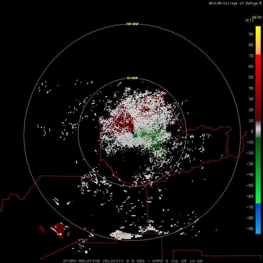The width and height of the screenshot is (263, 263).
Task: Click the NEXLAB-College of DuPage credit text
Action: [234, 3]
